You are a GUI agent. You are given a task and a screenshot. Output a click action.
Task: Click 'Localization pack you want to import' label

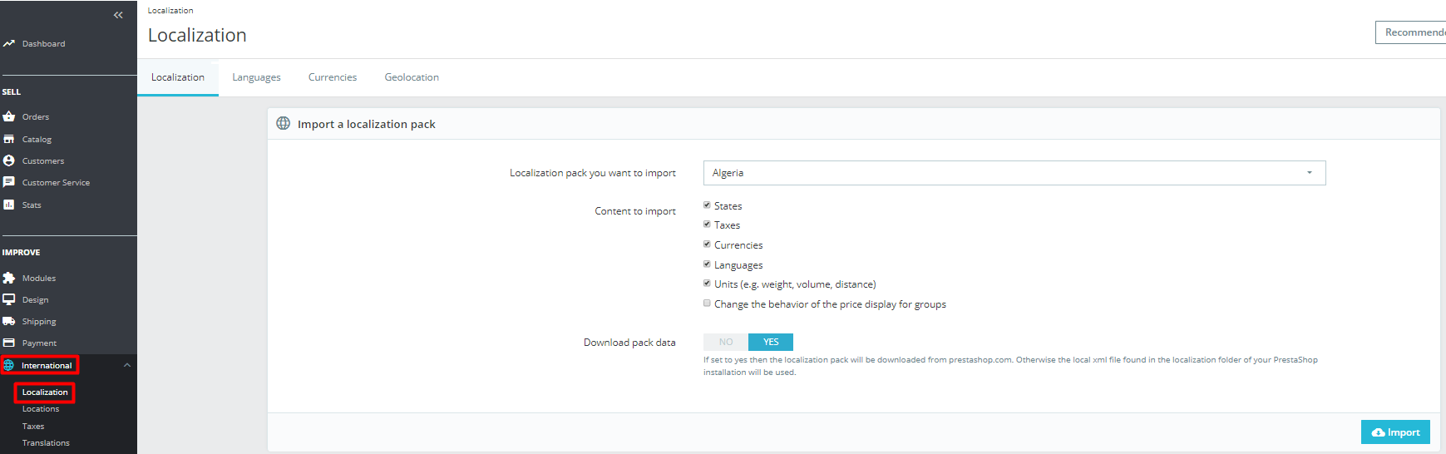pos(593,173)
